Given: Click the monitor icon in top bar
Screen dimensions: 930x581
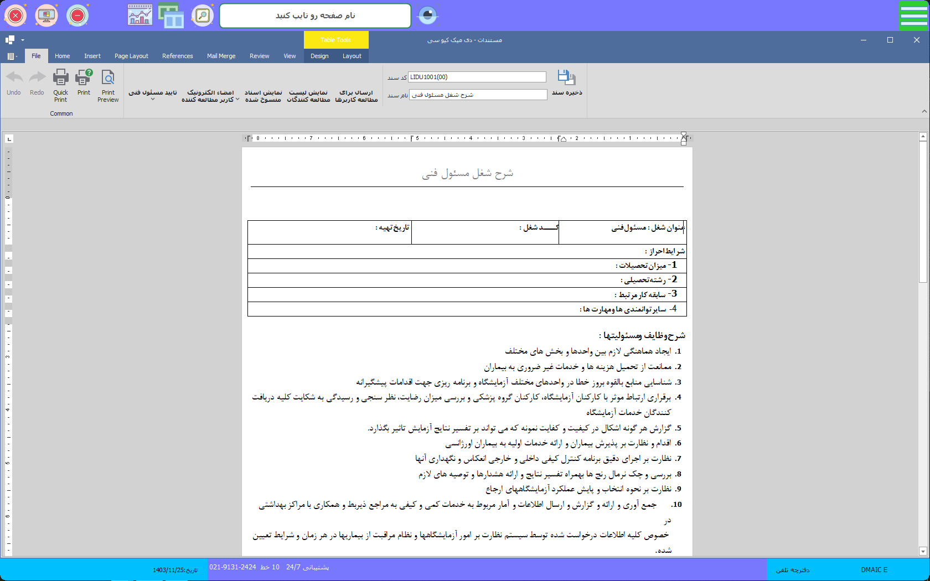Looking at the screenshot, I should pos(46,15).
